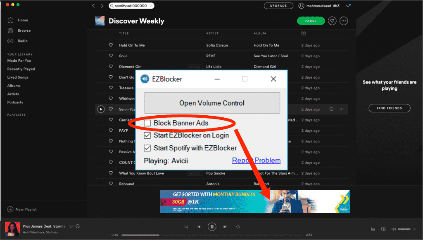Click the Report Problem link
The height and width of the screenshot is (240, 423).
click(256, 161)
